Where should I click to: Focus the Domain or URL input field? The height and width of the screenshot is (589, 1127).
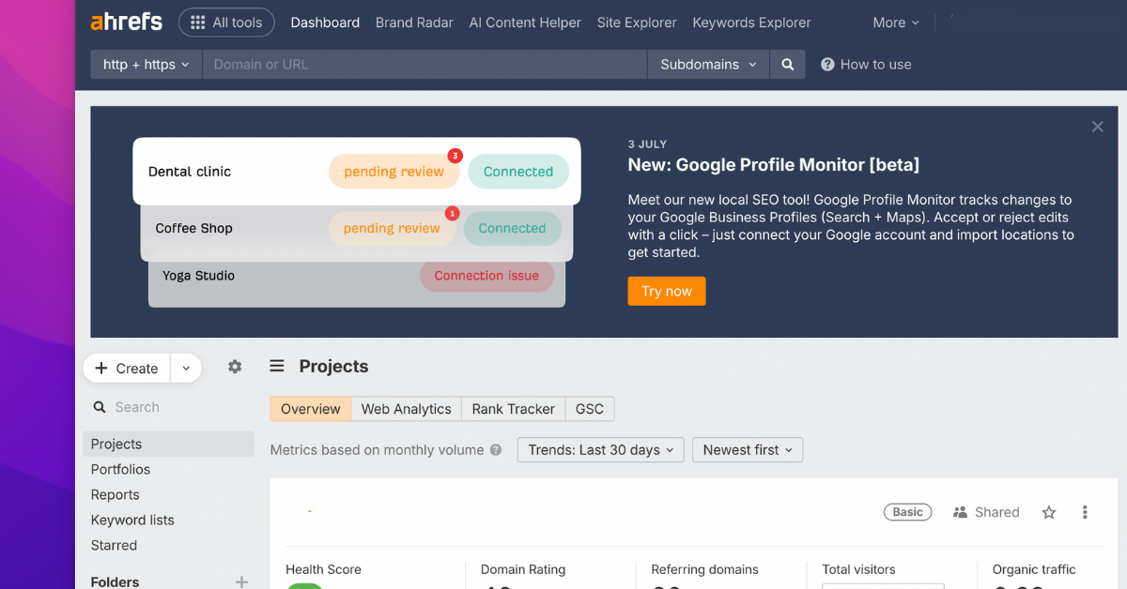pos(425,65)
